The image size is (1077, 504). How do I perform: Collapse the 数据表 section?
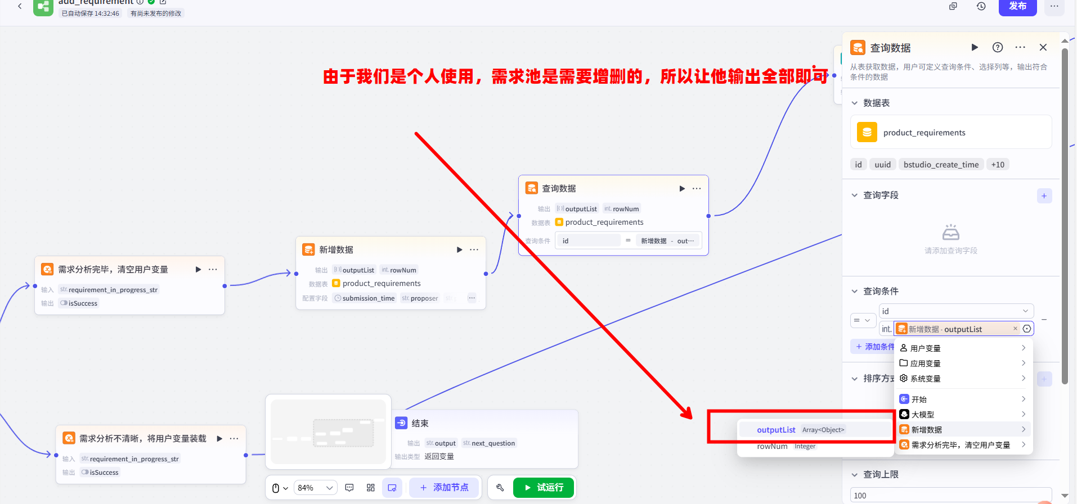pyautogui.click(x=855, y=103)
